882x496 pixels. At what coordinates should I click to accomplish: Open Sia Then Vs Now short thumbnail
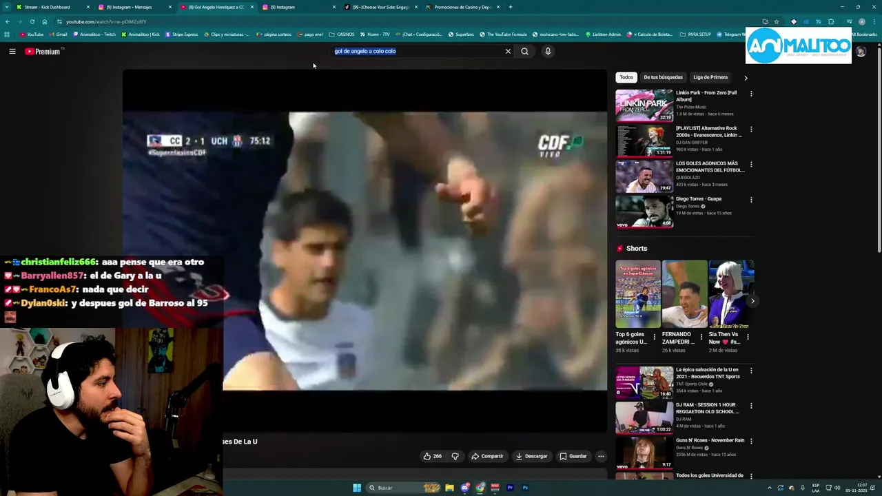[732, 294]
